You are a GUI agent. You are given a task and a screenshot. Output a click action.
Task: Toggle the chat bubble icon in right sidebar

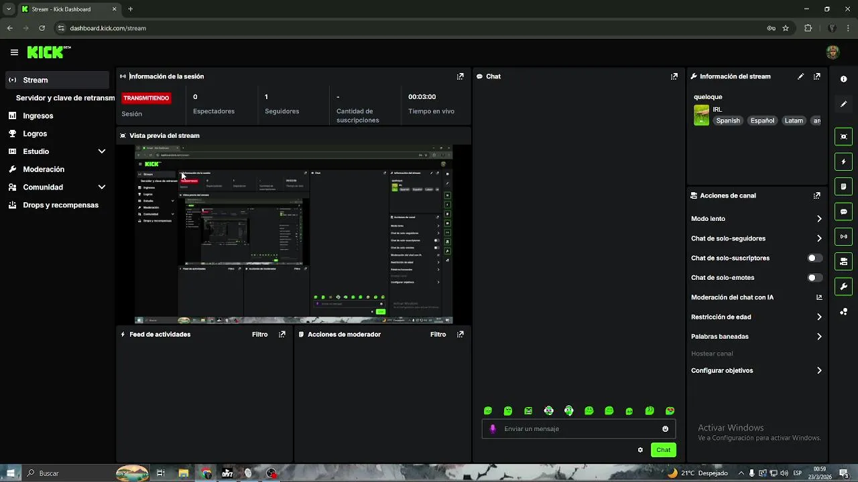coord(844,212)
